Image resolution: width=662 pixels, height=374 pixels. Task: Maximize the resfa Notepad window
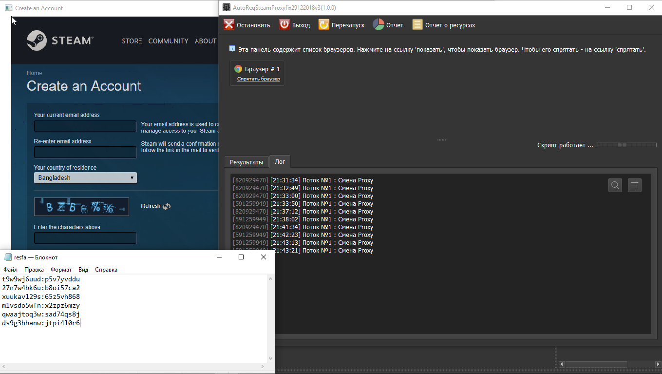coord(241,257)
